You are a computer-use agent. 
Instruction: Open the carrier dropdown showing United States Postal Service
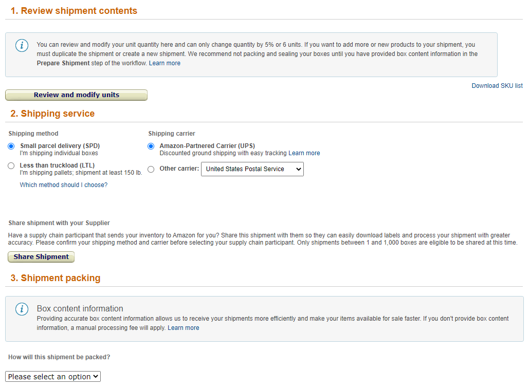point(252,169)
